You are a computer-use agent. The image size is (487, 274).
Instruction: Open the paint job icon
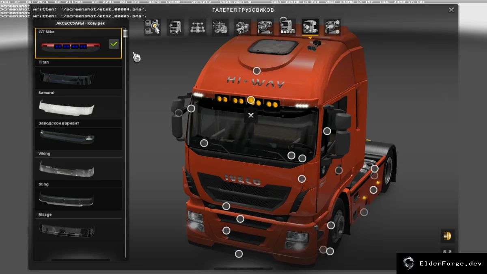pos(288,27)
